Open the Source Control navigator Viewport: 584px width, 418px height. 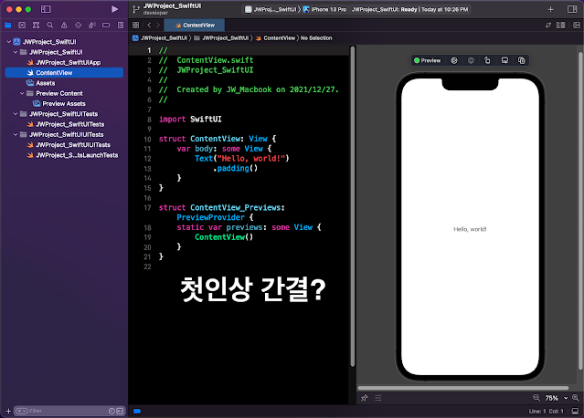click(22, 26)
